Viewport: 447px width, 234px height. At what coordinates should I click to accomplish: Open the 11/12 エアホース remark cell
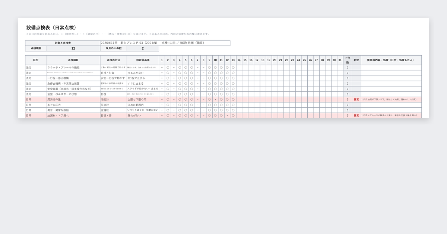pyautogui.click(x=391, y=116)
